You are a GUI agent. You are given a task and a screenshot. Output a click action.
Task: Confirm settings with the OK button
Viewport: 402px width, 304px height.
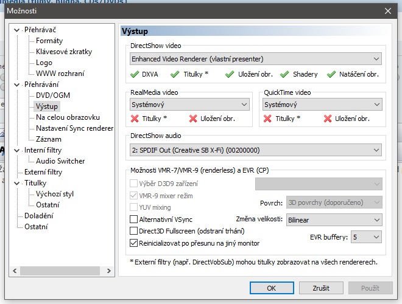[272, 288]
